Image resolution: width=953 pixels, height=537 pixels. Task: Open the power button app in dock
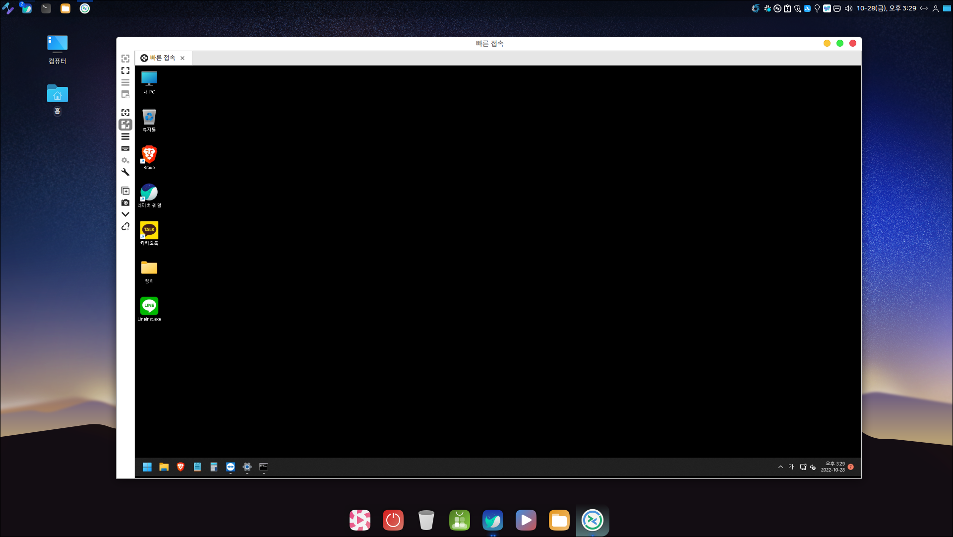click(393, 520)
